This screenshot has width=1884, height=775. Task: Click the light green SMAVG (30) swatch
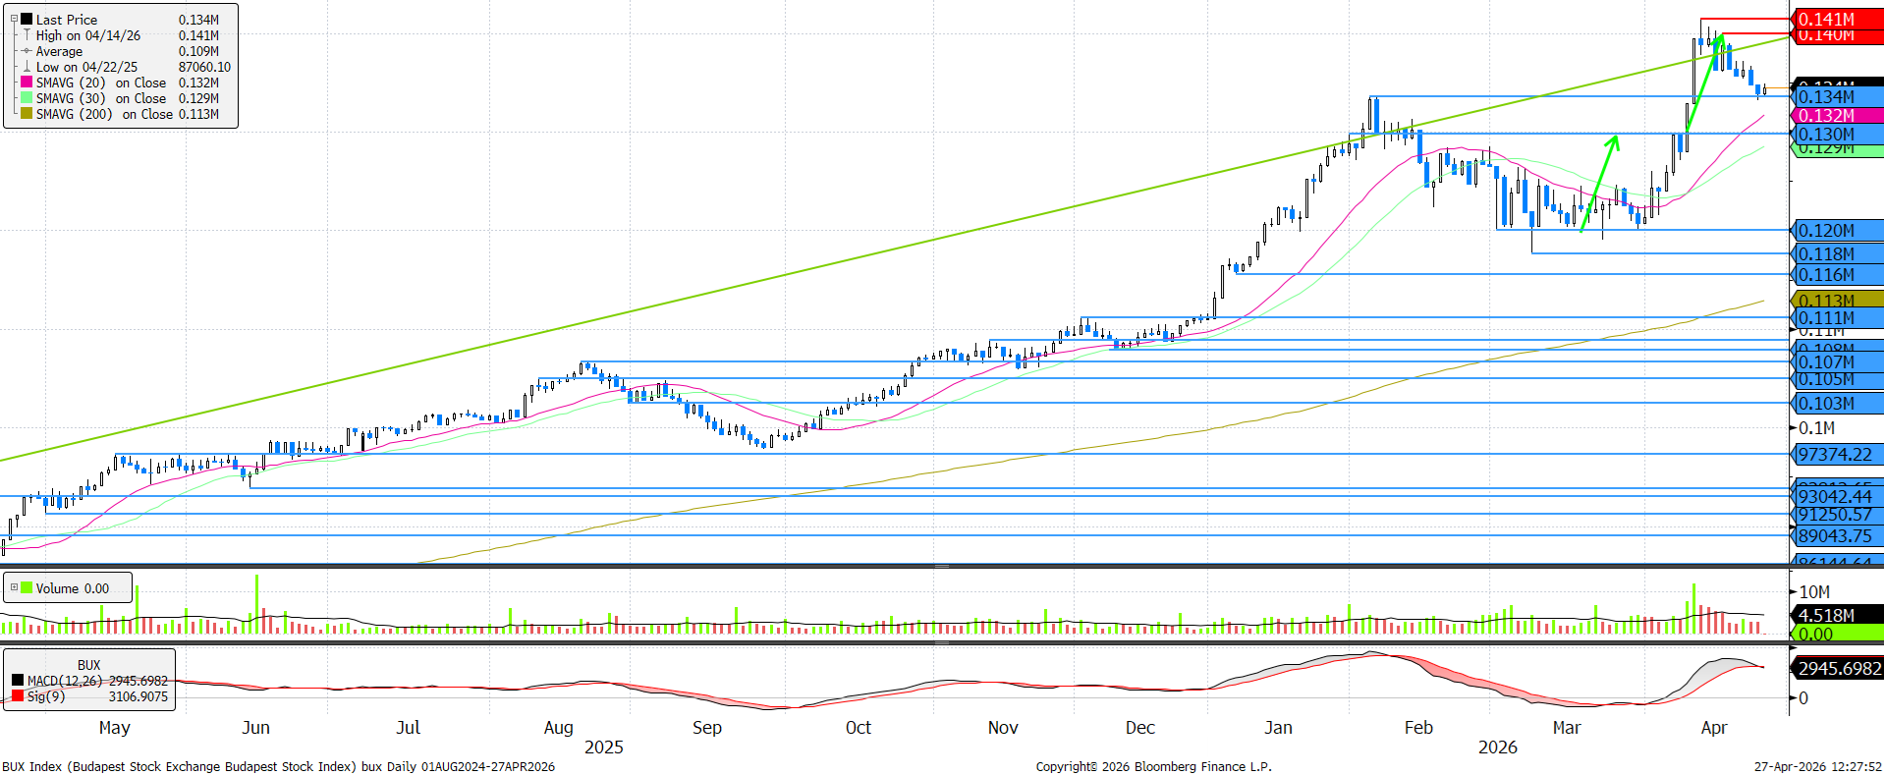tap(27, 98)
